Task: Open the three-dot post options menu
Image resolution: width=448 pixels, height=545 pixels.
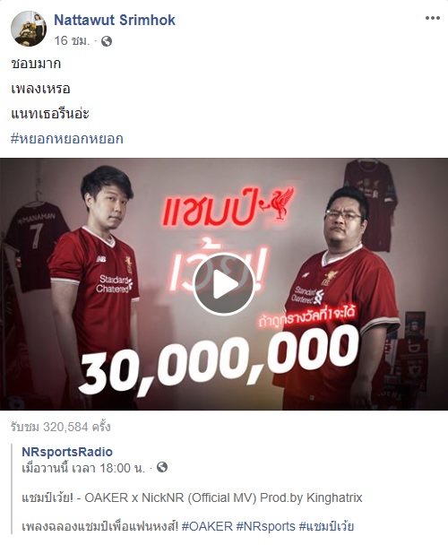Action: coord(433,18)
